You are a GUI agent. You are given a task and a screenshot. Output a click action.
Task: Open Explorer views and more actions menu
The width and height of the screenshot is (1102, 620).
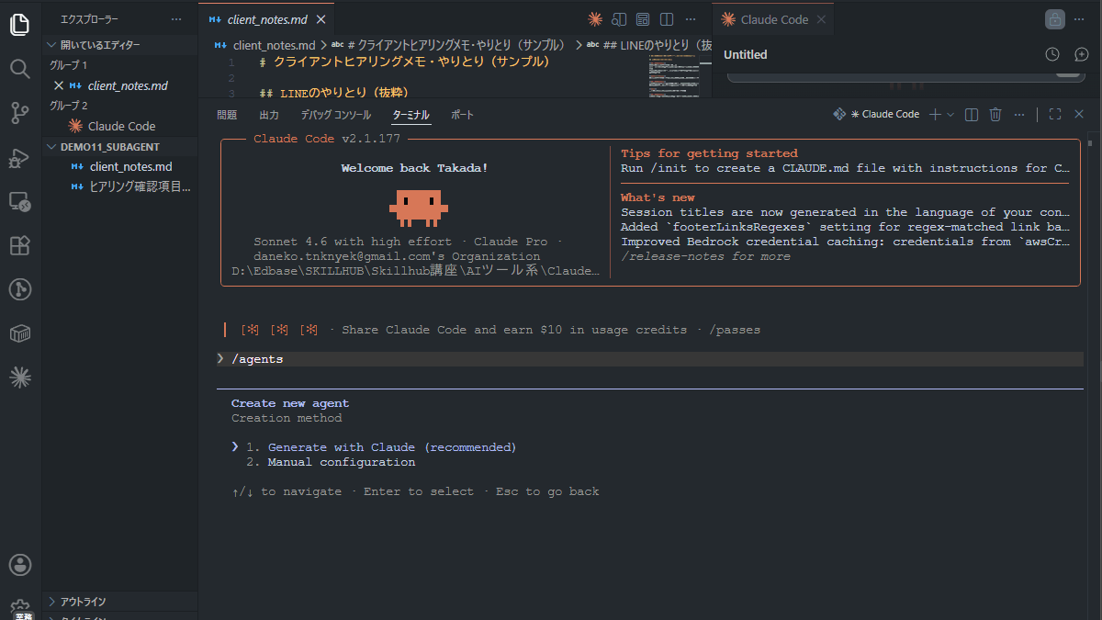click(x=176, y=19)
